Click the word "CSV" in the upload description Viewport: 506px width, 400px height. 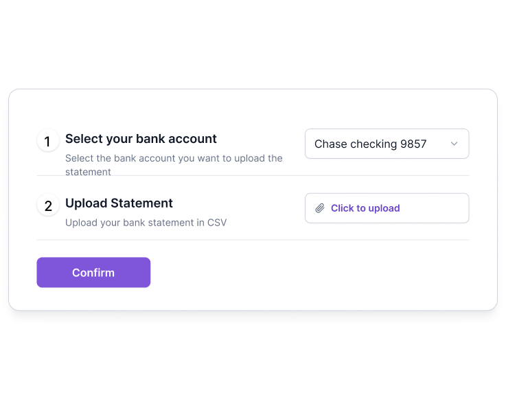(x=217, y=223)
